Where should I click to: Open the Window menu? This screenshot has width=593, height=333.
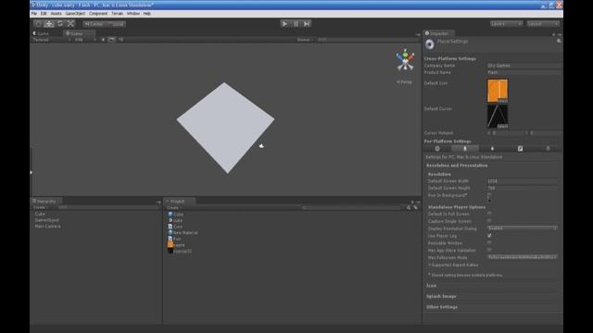(x=133, y=14)
